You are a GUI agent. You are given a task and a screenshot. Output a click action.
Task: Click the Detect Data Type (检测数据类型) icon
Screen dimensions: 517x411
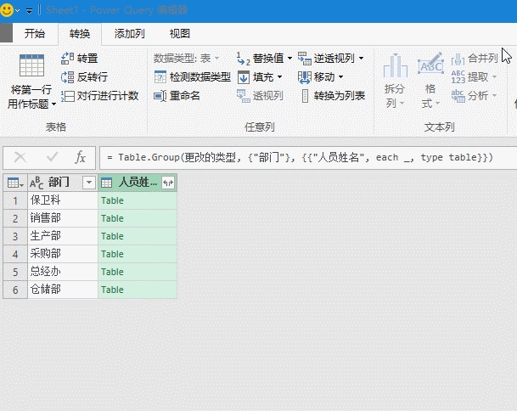[x=160, y=77]
